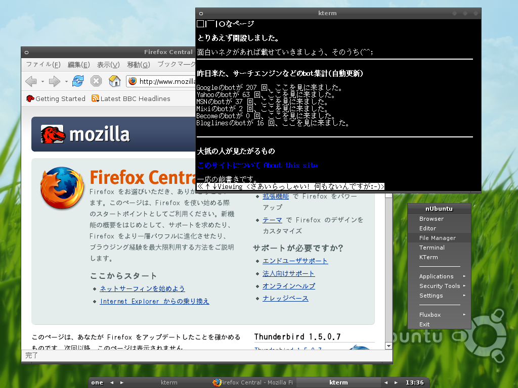Launch KTerm from the nUbuntu menu
The width and height of the screenshot is (518, 388).
pyautogui.click(x=439, y=257)
